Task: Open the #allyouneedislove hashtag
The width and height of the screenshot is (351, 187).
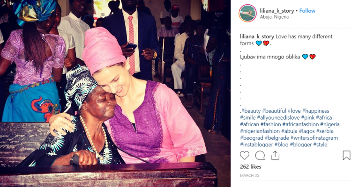Action: tap(278, 117)
